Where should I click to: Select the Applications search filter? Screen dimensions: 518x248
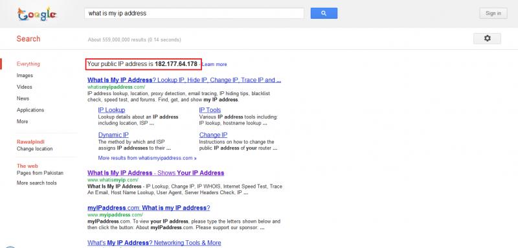(30, 110)
